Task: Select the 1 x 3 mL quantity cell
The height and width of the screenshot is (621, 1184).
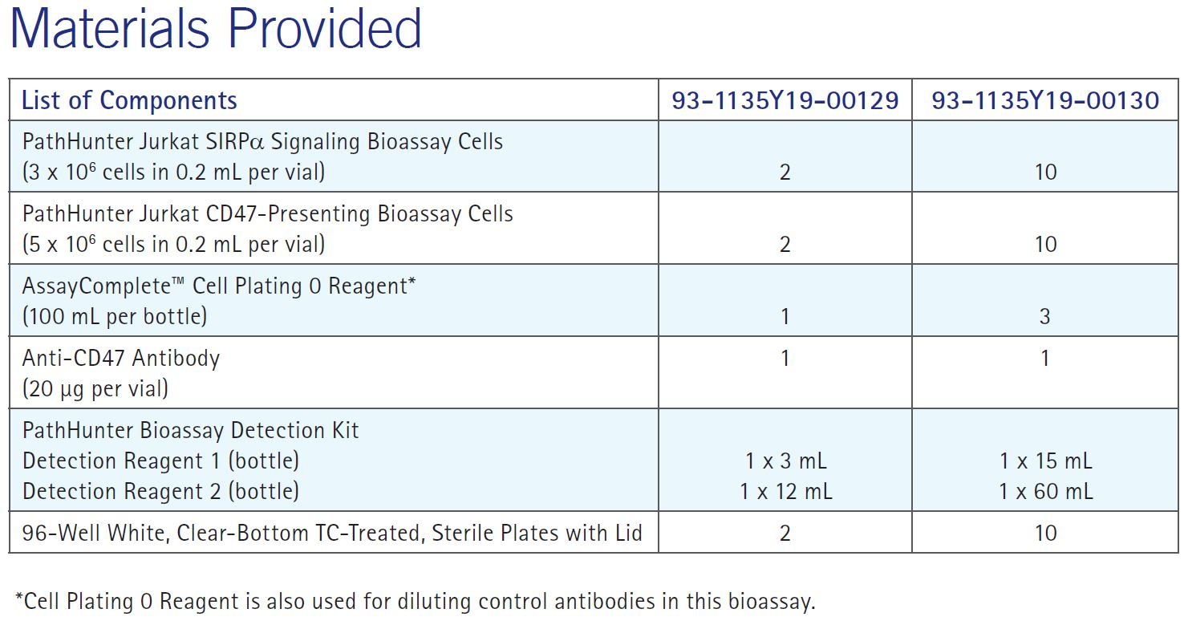Action: click(785, 461)
